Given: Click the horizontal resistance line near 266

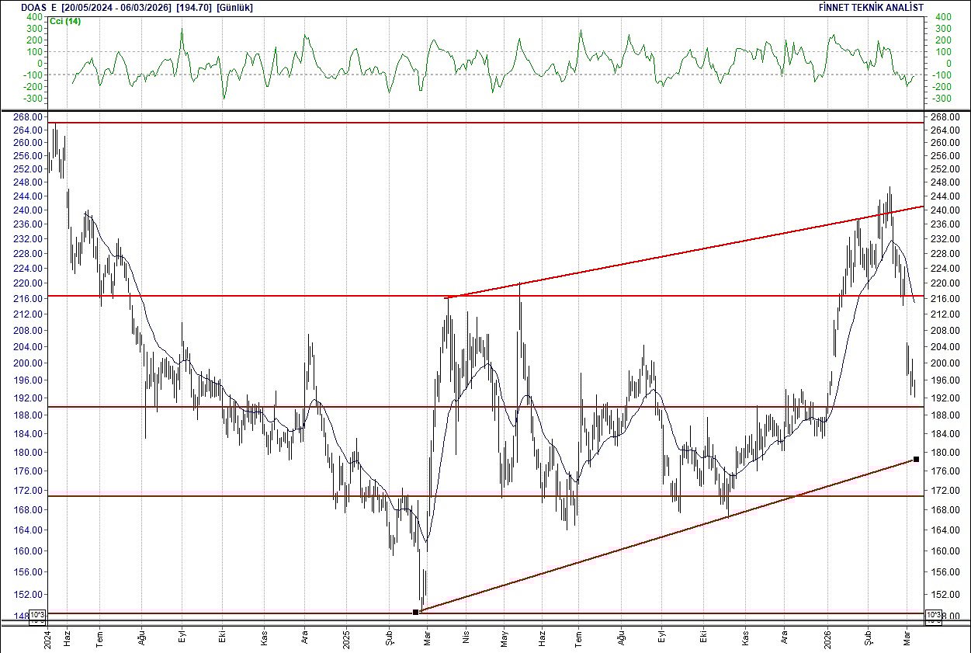Looking at the screenshot, I should tap(466, 122).
